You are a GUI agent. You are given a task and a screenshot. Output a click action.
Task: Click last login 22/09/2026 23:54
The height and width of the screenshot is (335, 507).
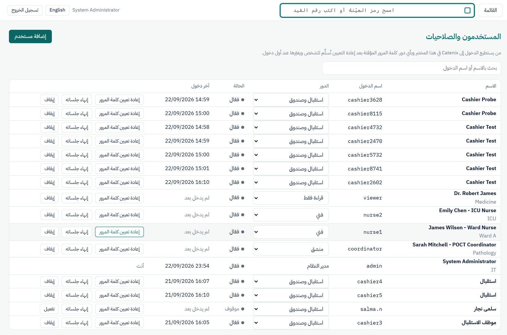pyautogui.click(x=187, y=266)
